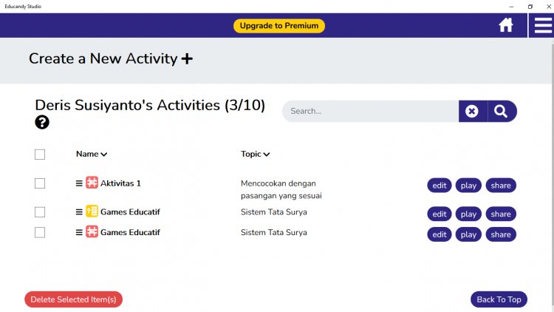Screen dimensions: 554x312
Task: Open the hamburger main menu
Action: pos(542,25)
